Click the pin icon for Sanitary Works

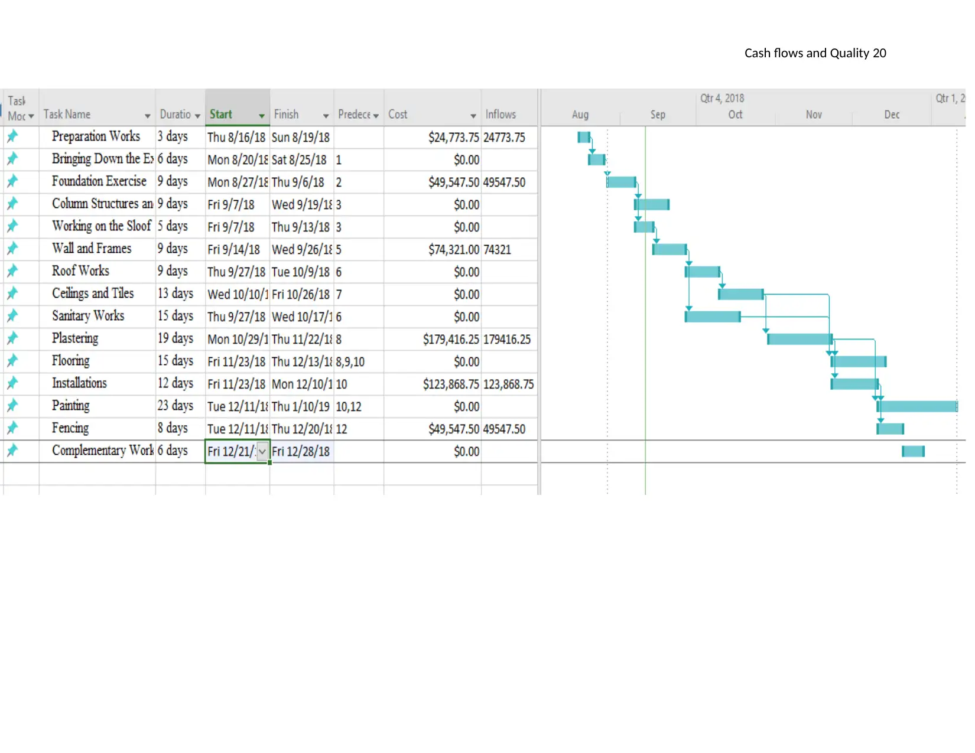[x=12, y=317]
